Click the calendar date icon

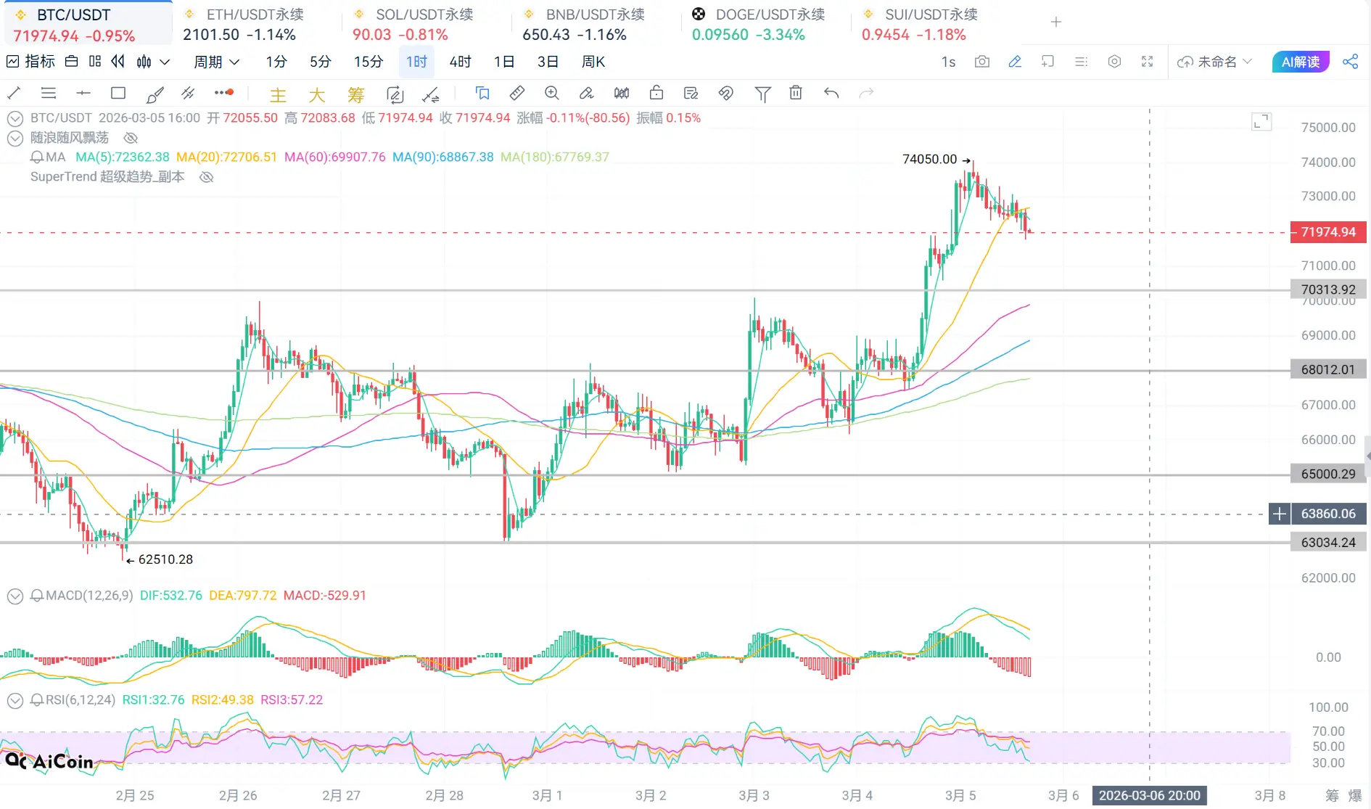71,62
